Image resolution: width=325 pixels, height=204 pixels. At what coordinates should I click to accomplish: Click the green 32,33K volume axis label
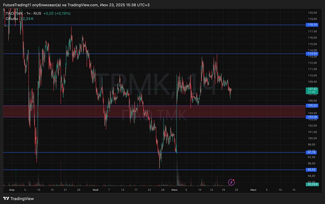coord(312,184)
